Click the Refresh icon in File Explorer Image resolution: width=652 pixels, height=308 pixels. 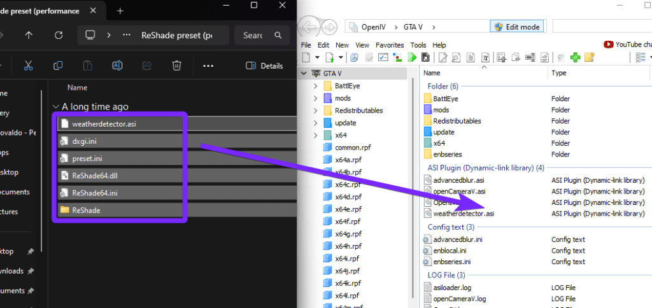coord(59,36)
